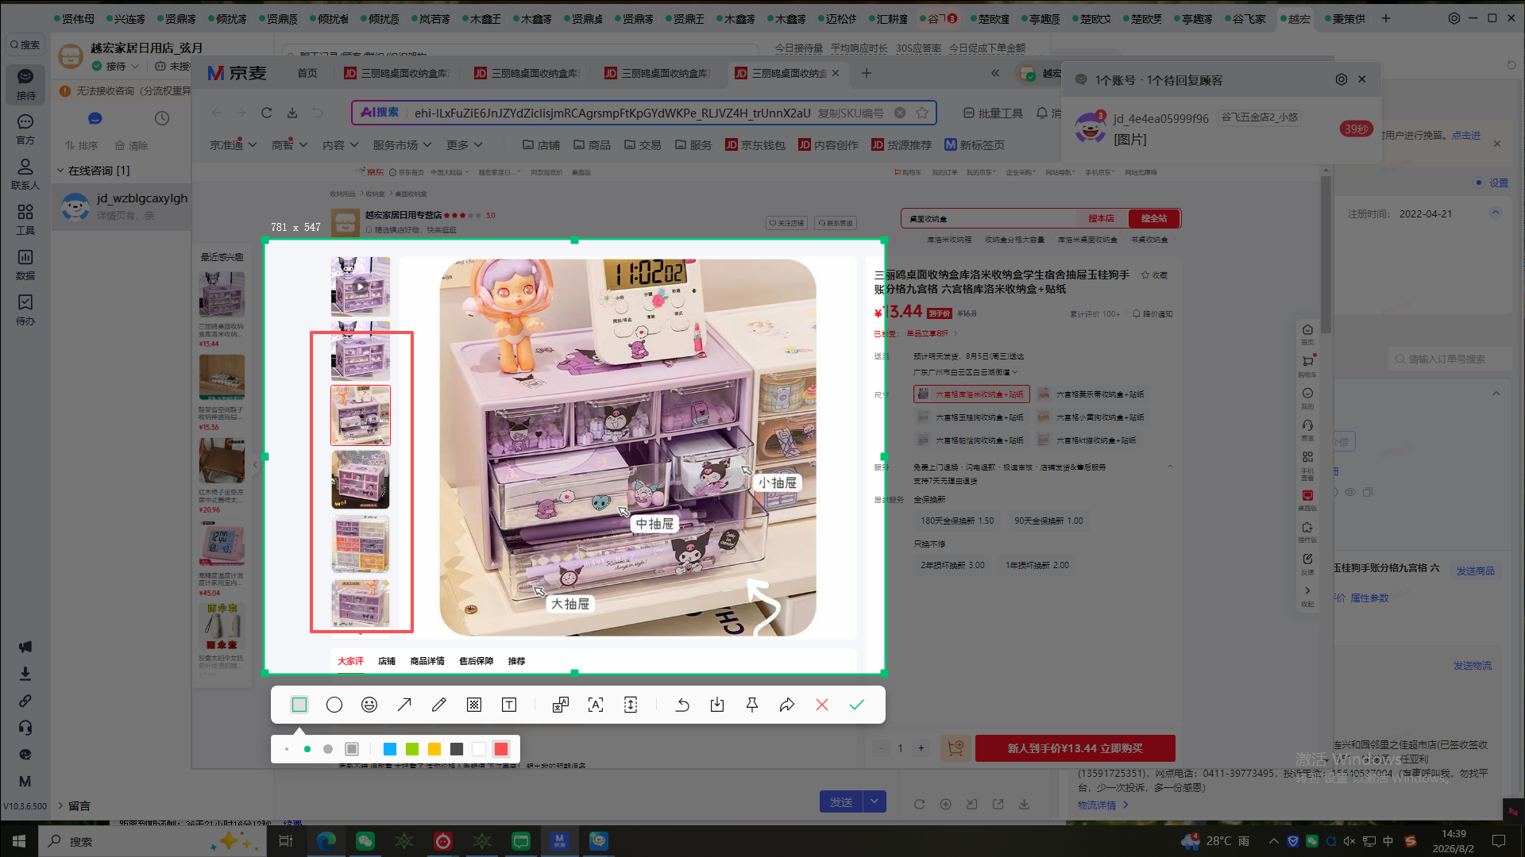Choose the large stroke size dot

click(x=328, y=749)
